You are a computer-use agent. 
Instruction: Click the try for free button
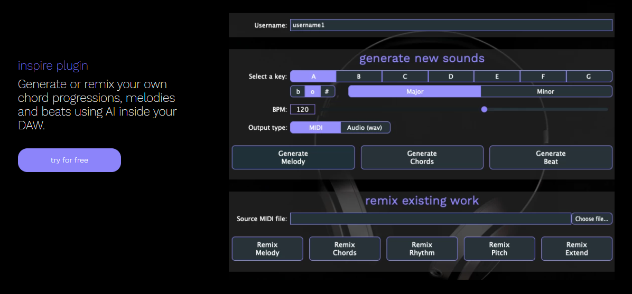click(69, 160)
